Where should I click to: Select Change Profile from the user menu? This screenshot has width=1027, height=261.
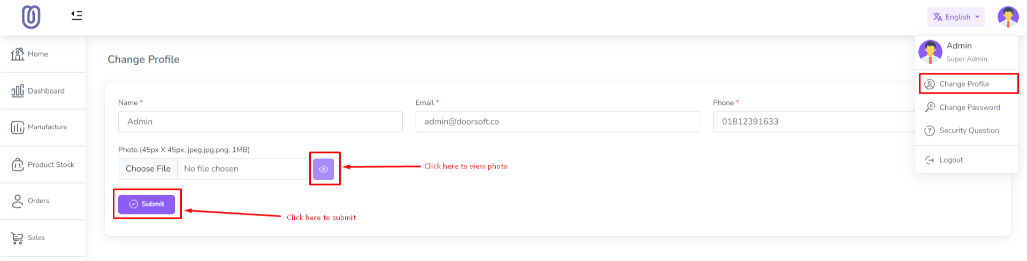964,84
